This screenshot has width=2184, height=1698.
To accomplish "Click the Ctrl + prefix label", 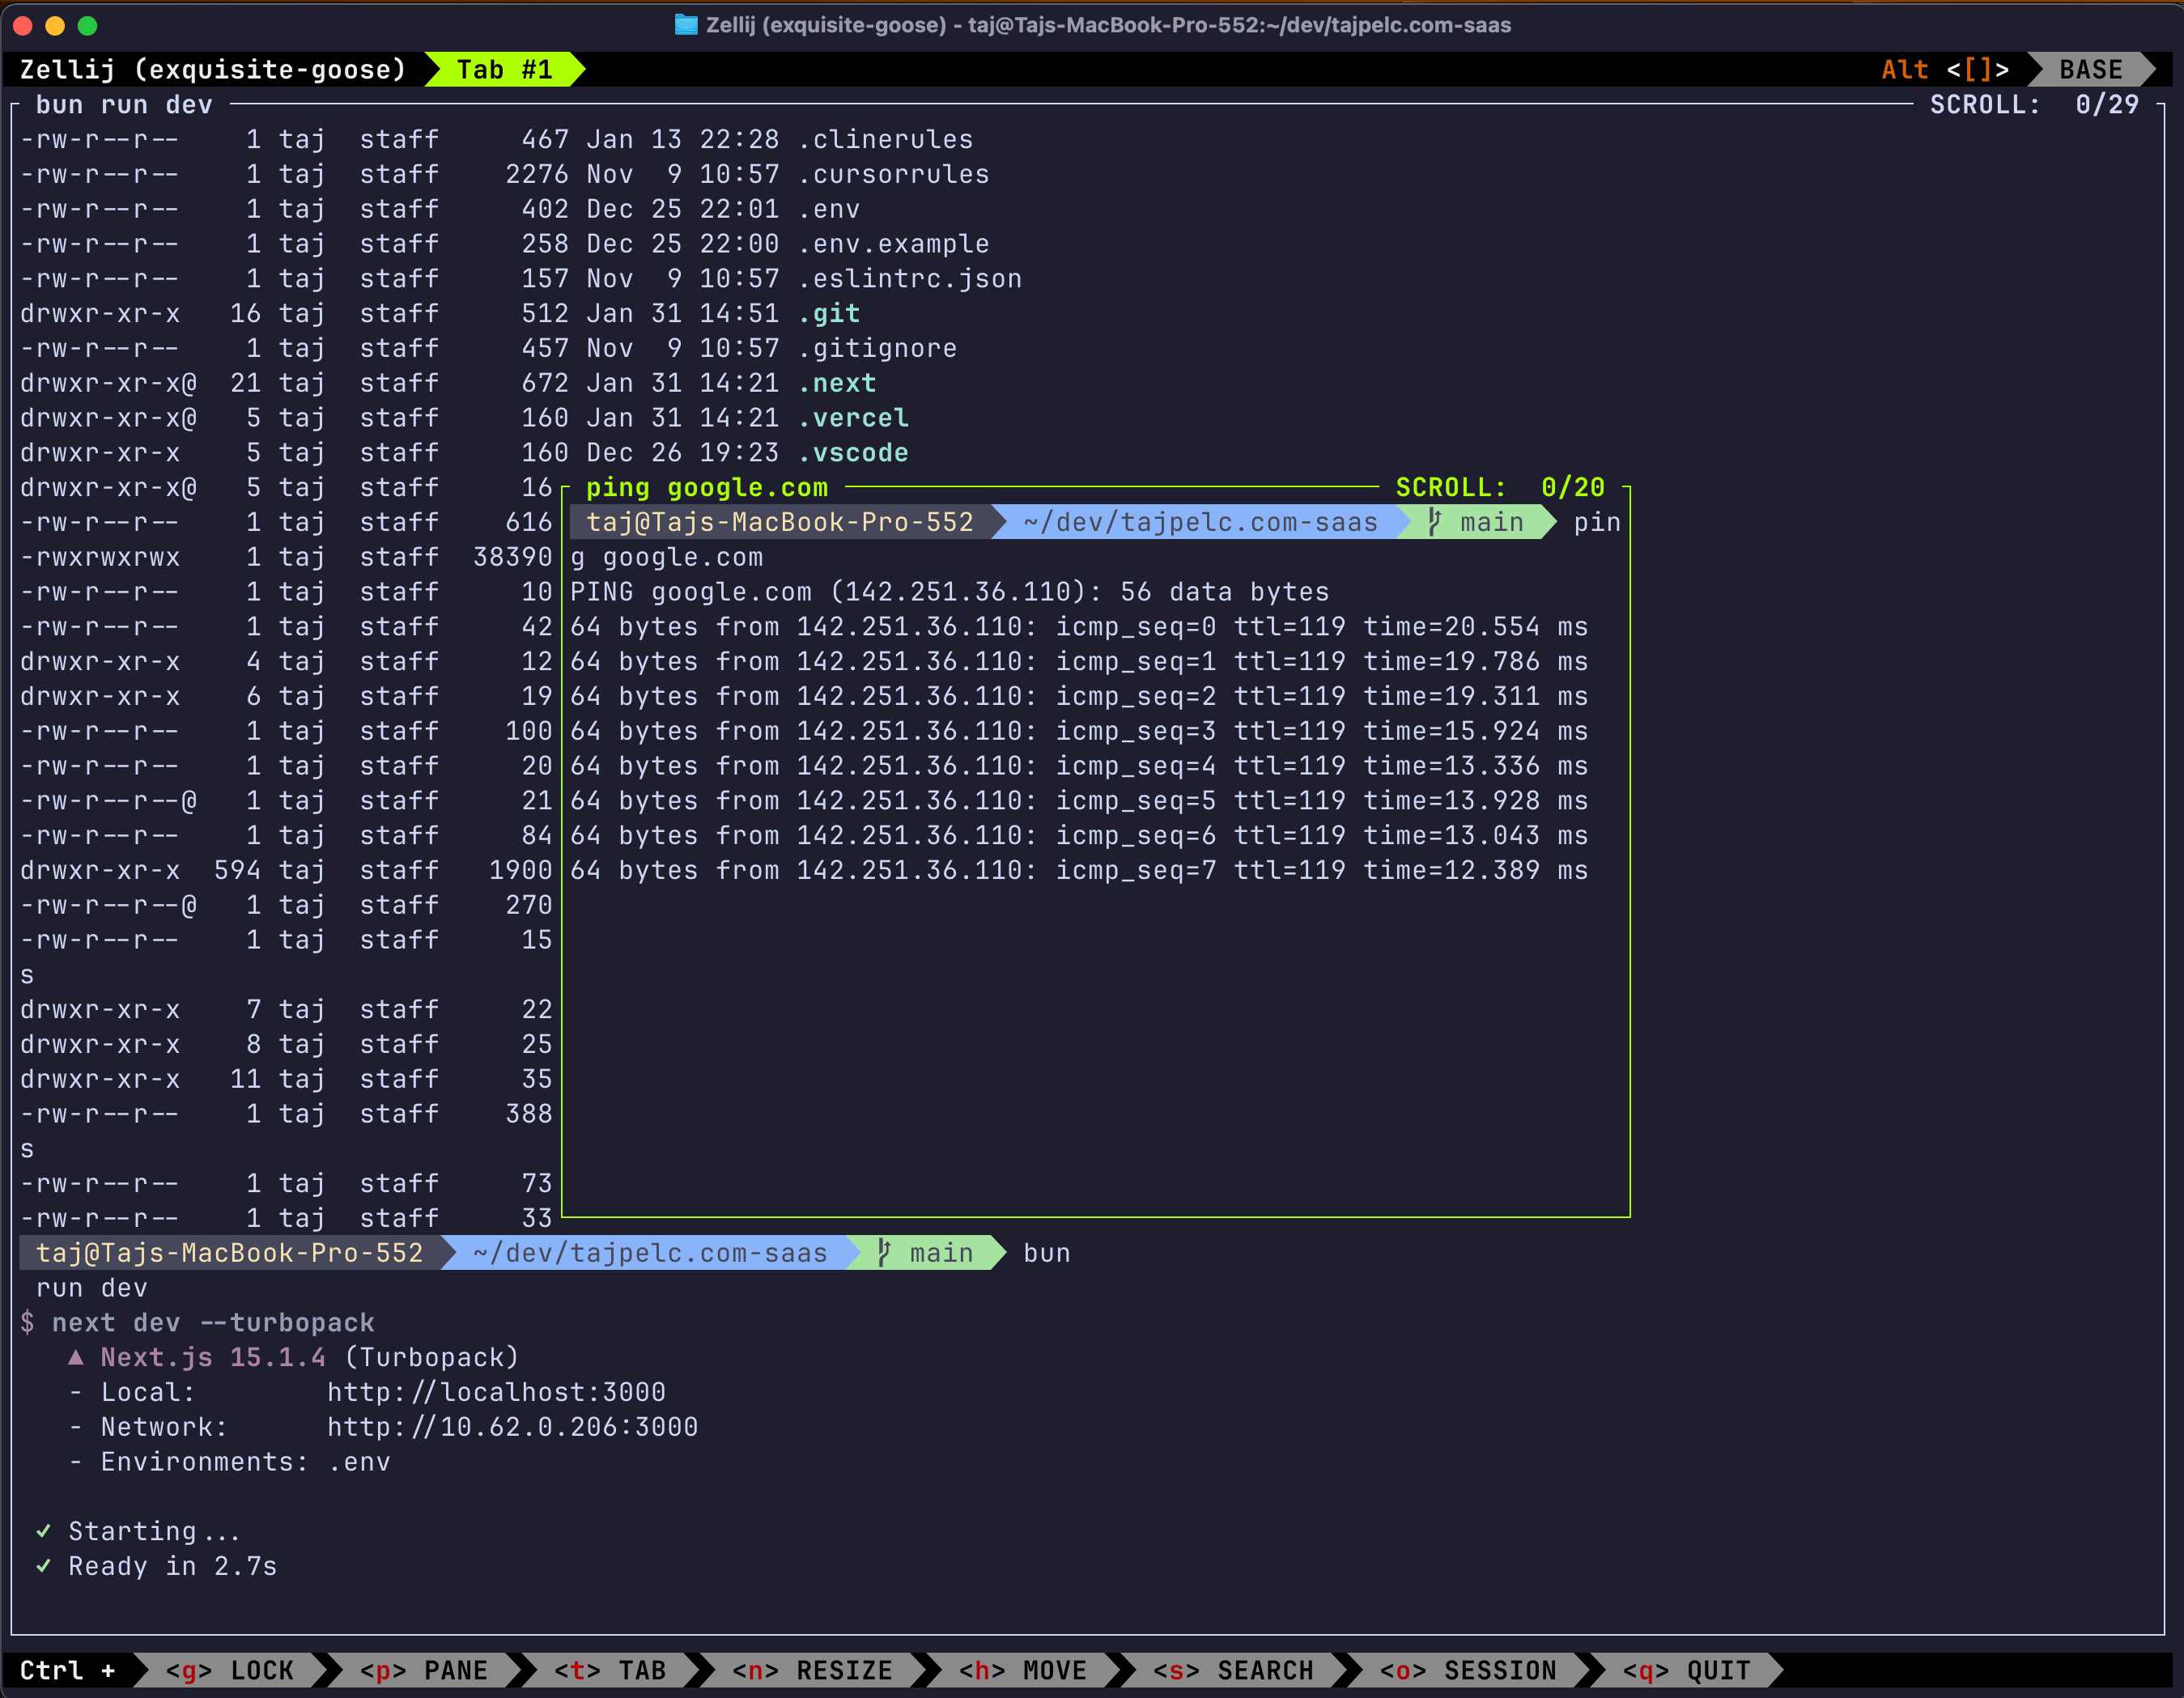I will [x=67, y=1670].
